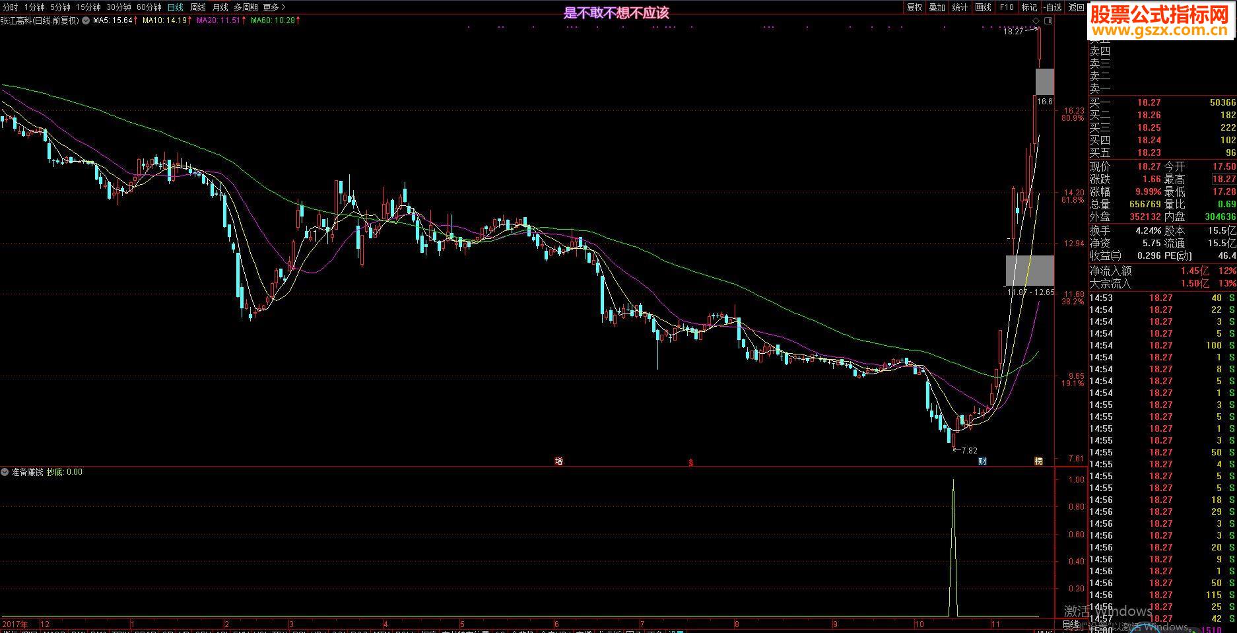Switch to 1分钟 period tab
This screenshot has width=1237, height=633.
click(34, 7)
